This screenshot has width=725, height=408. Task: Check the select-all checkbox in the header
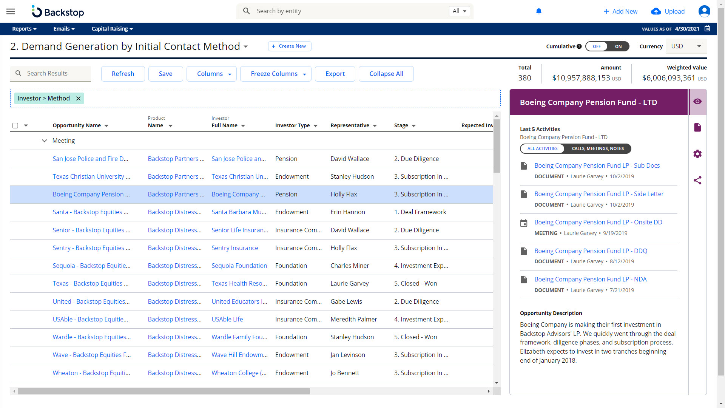pos(15,125)
